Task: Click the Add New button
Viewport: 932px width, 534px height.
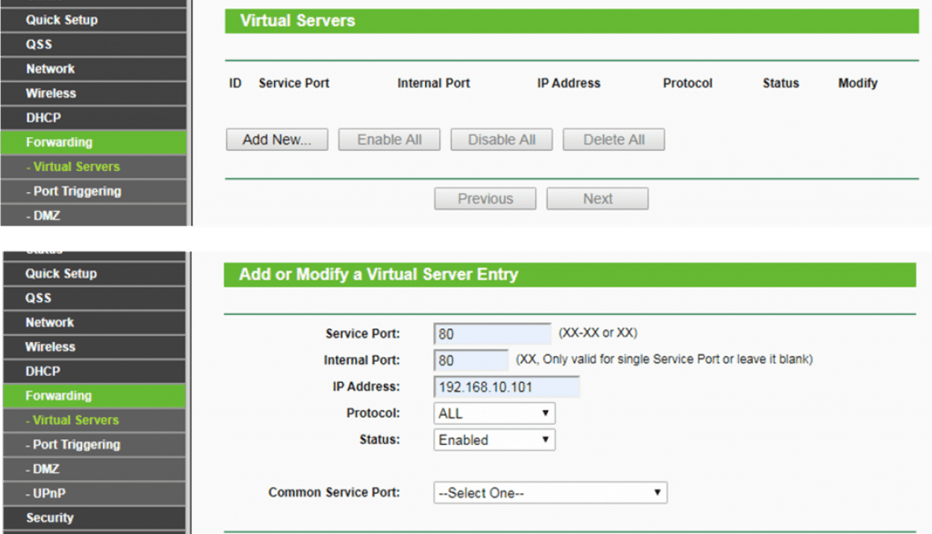Action: point(276,139)
